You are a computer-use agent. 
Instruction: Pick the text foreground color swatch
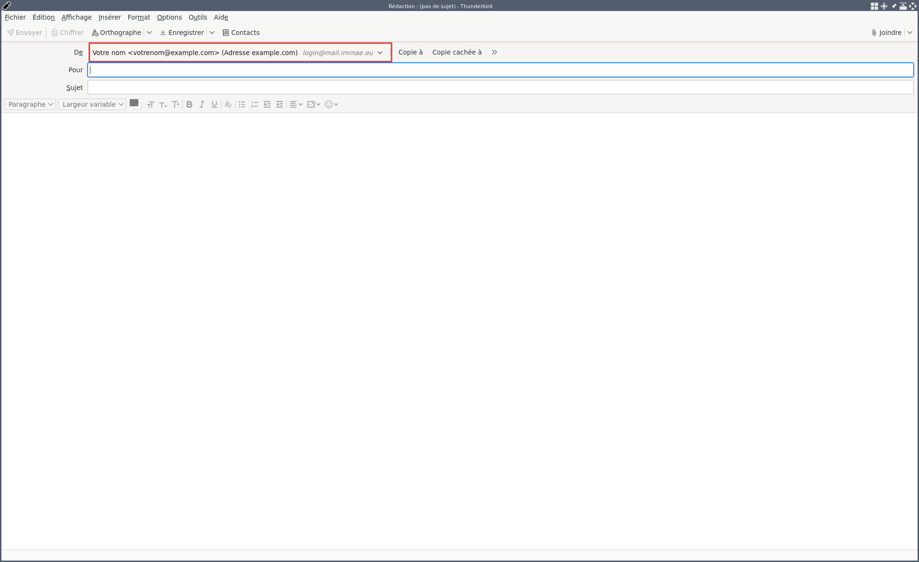tap(134, 102)
